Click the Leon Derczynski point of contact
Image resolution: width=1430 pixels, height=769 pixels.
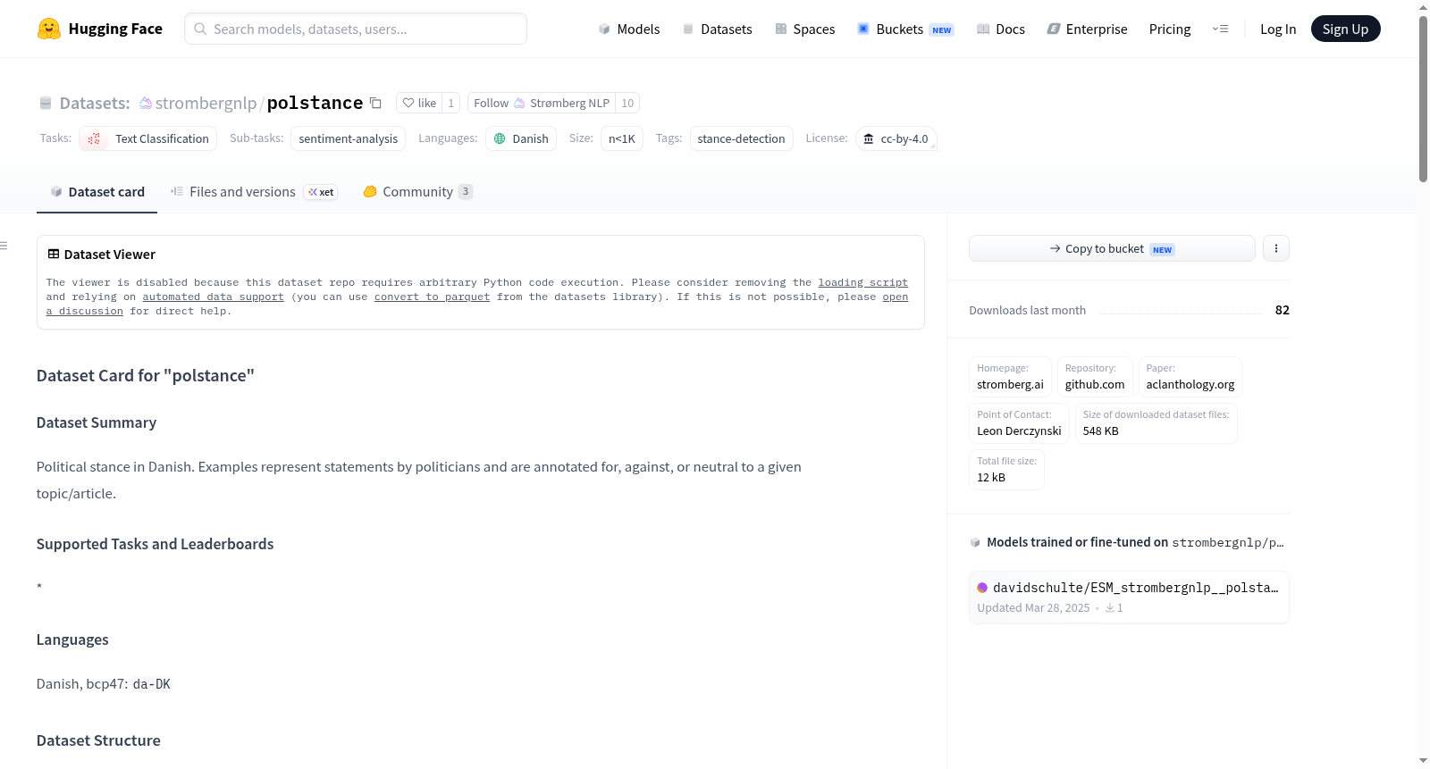click(x=1019, y=422)
